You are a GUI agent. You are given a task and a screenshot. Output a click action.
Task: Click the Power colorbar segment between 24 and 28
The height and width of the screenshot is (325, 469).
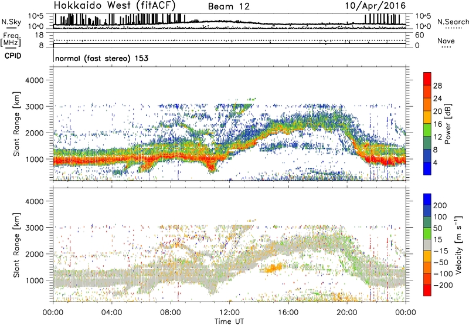[427, 92]
